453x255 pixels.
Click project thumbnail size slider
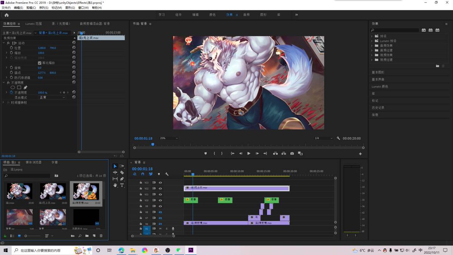point(33,236)
